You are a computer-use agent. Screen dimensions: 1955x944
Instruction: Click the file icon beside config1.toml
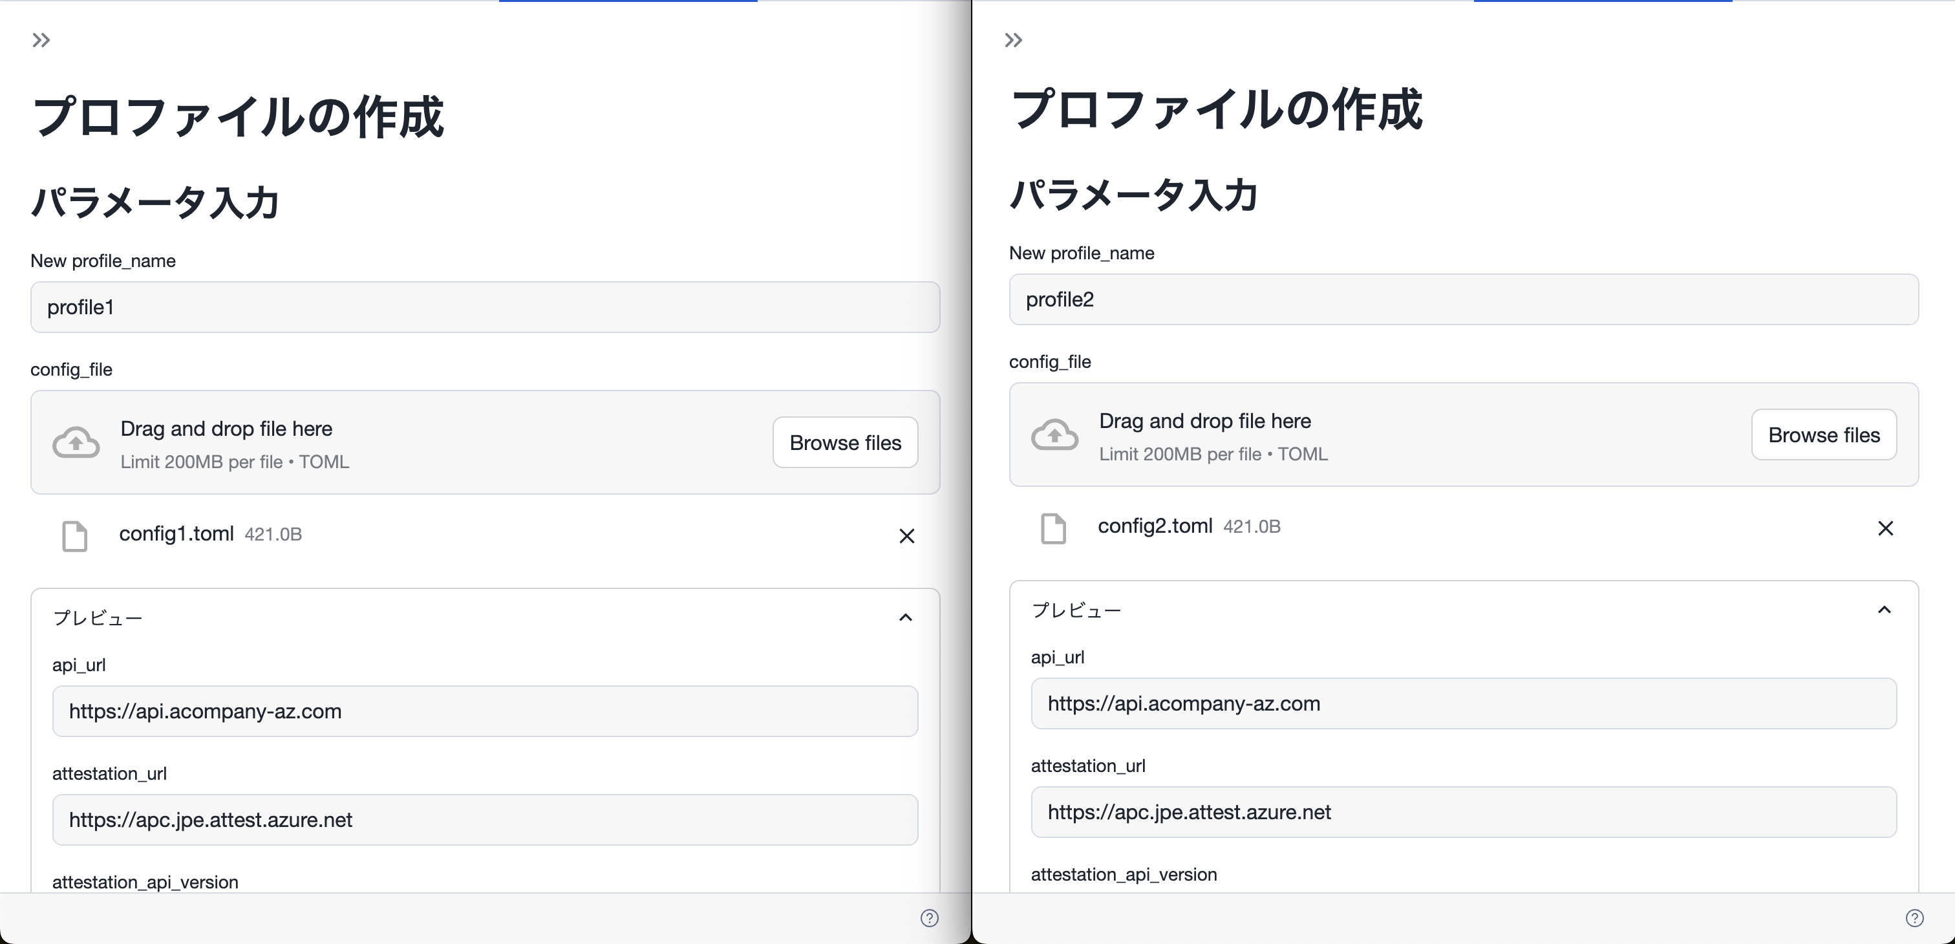tap(74, 536)
